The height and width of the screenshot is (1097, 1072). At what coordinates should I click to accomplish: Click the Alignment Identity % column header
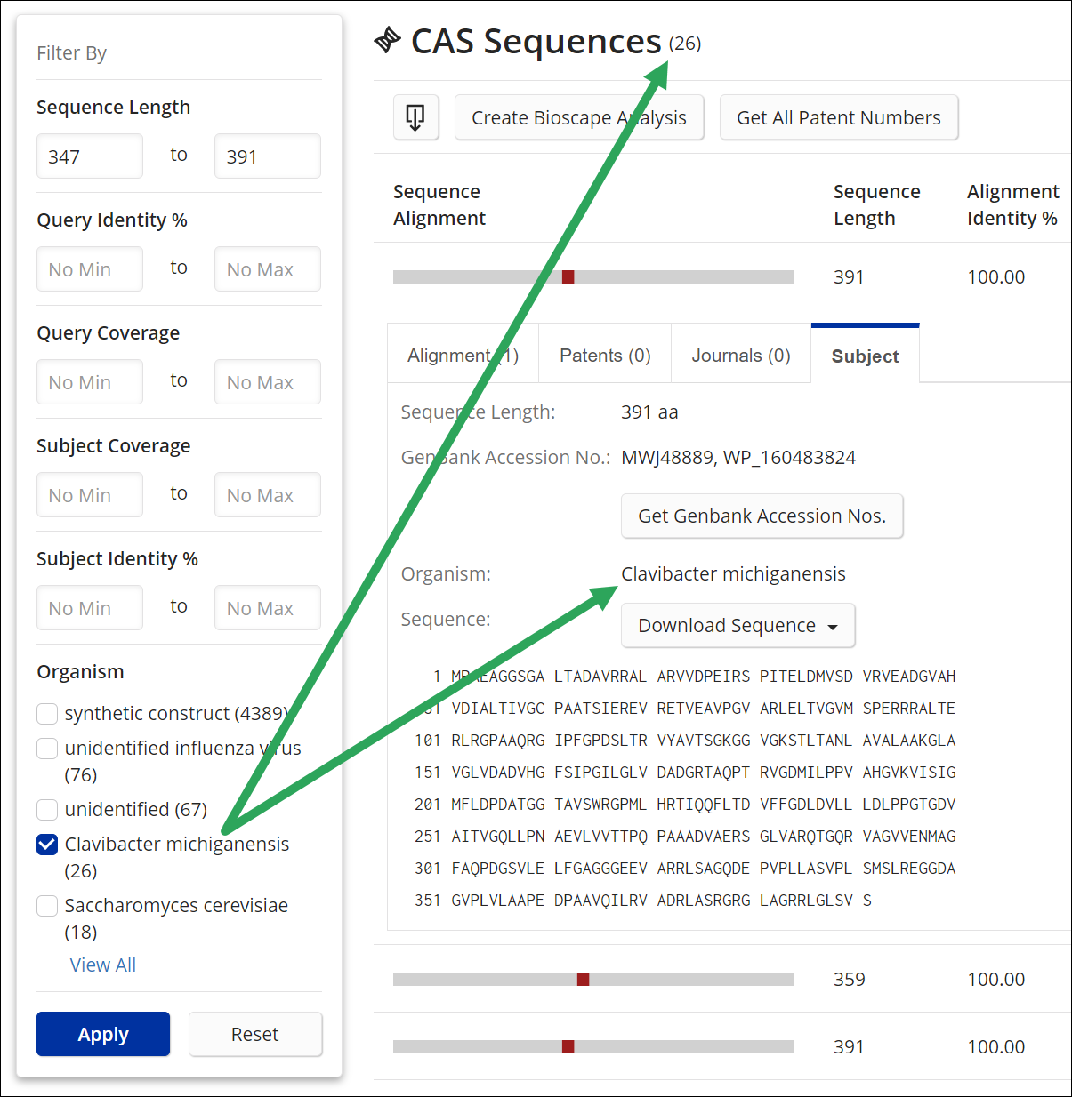(1013, 205)
